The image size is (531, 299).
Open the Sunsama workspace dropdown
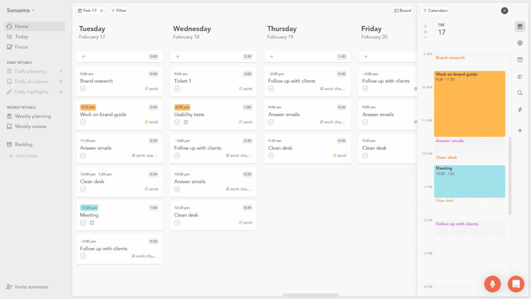[x=21, y=10]
